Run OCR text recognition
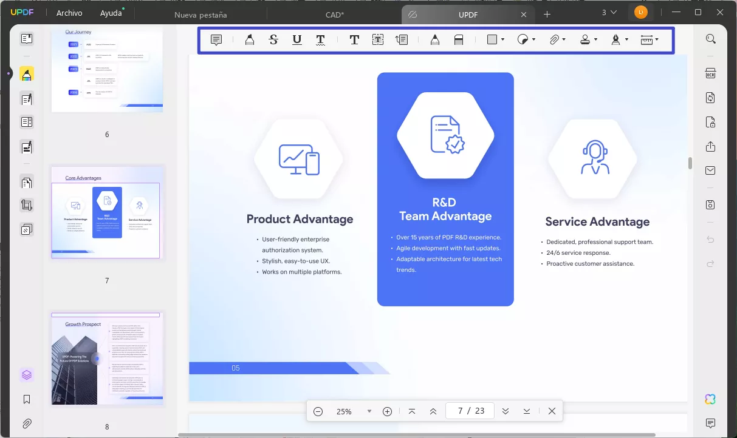Image resolution: width=737 pixels, height=438 pixels. (x=710, y=73)
